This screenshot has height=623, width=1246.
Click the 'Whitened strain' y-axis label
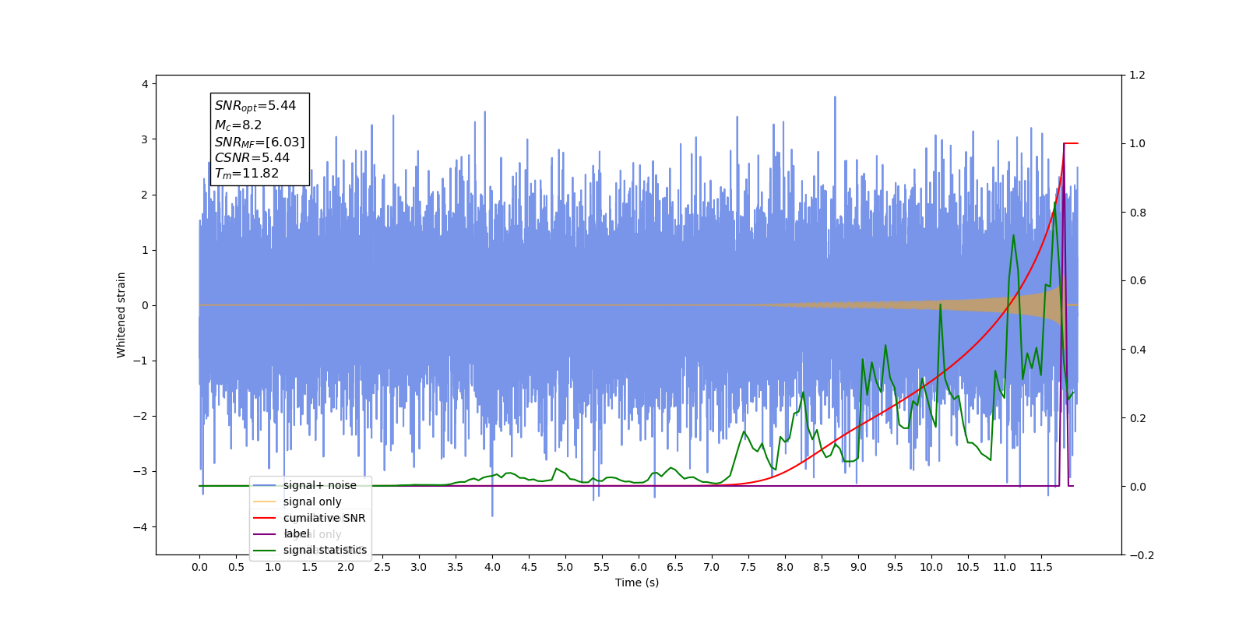[x=121, y=315]
